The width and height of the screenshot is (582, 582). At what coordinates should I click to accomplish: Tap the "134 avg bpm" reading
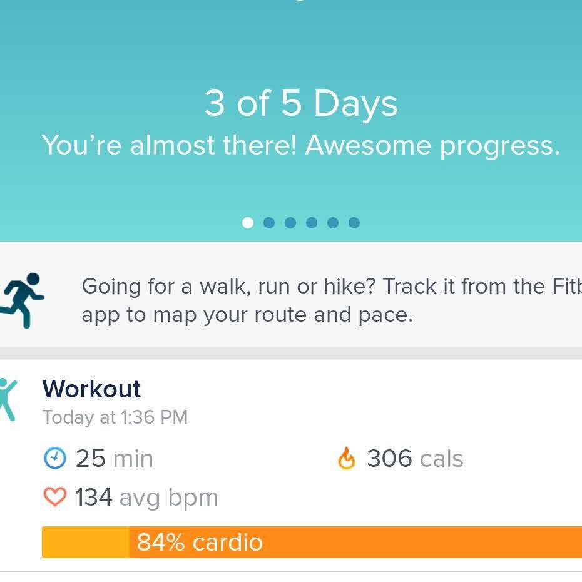pyautogui.click(x=146, y=498)
